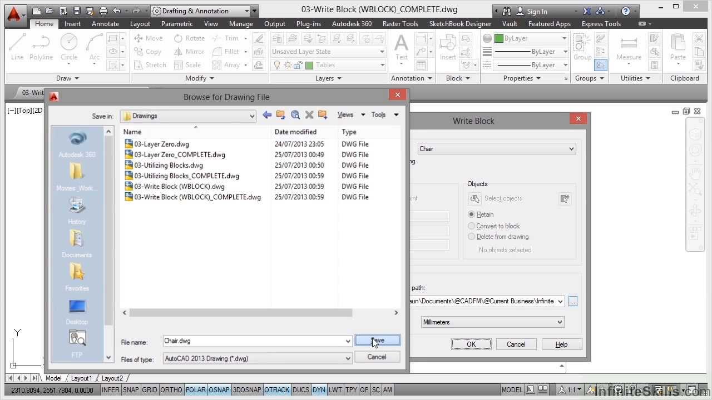Go back to previous folder in browse dialog

point(267,115)
